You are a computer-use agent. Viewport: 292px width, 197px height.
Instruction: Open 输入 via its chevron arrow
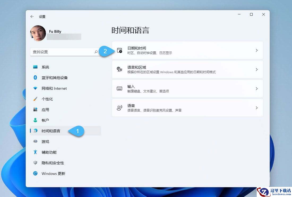257,88
